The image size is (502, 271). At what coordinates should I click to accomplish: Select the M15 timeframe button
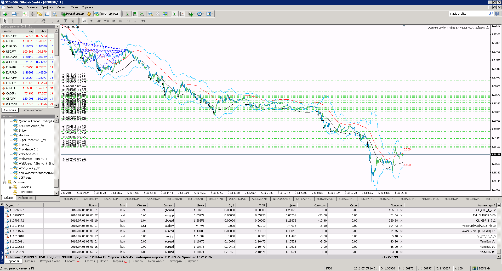99,21
